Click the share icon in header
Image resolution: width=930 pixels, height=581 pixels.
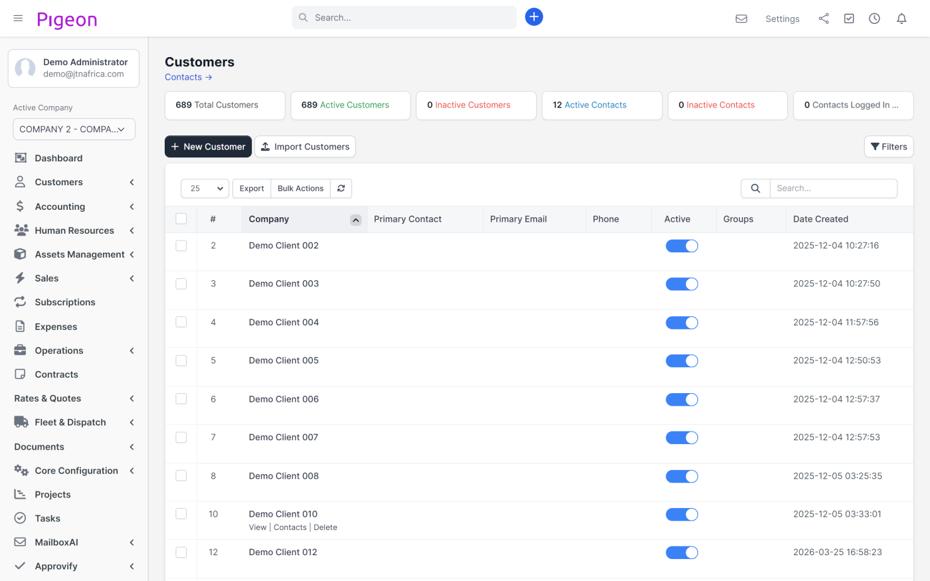click(824, 19)
